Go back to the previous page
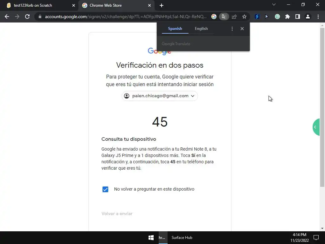The width and height of the screenshot is (325, 244). tap(7, 17)
